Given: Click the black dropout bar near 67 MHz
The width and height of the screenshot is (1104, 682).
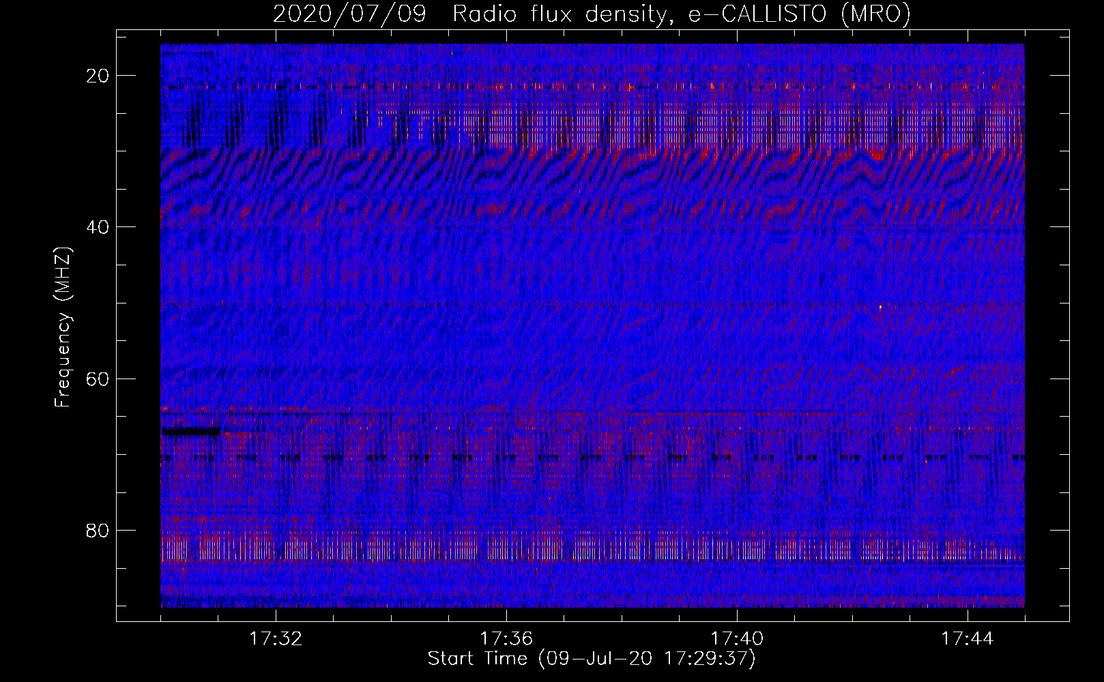Looking at the screenshot, I should point(190,431).
